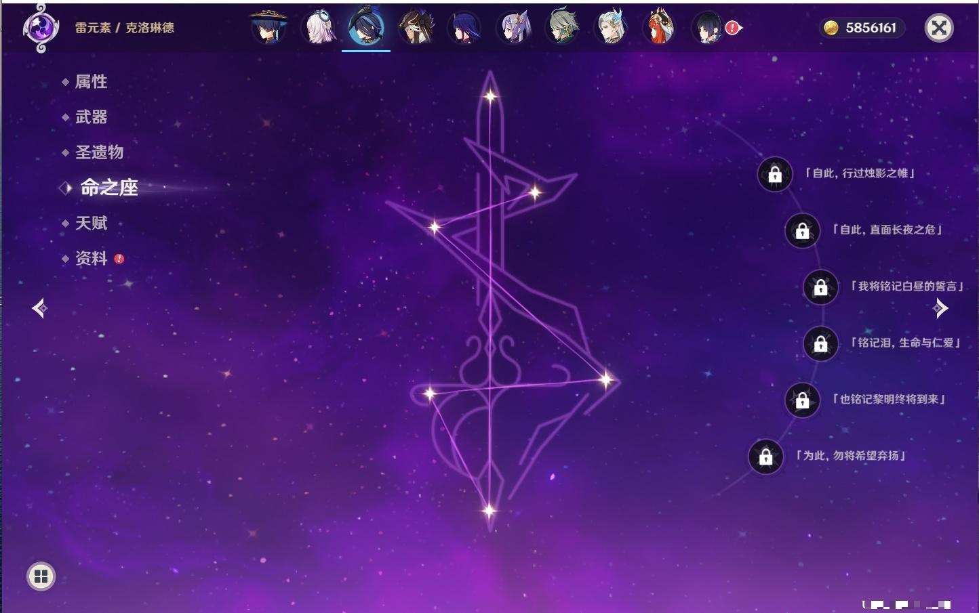Select the grey-green haired avatar
This screenshot has height=613, width=979.
coord(562,27)
